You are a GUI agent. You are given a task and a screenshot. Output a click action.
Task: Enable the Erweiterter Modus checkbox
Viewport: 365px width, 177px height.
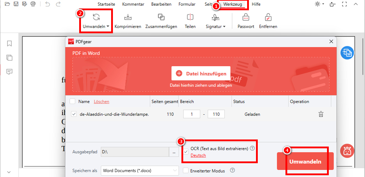[x=186, y=171]
